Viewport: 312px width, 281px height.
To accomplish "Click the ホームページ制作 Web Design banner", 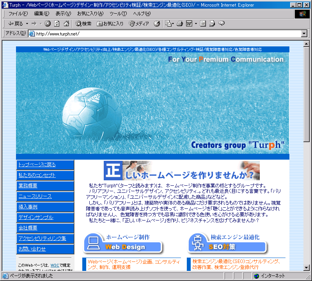I will pos(123,244).
